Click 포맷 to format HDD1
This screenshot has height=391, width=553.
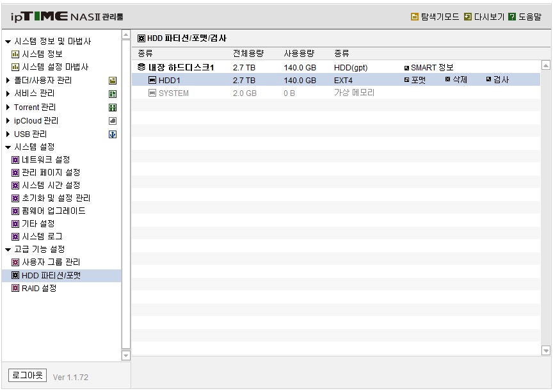[x=415, y=80]
